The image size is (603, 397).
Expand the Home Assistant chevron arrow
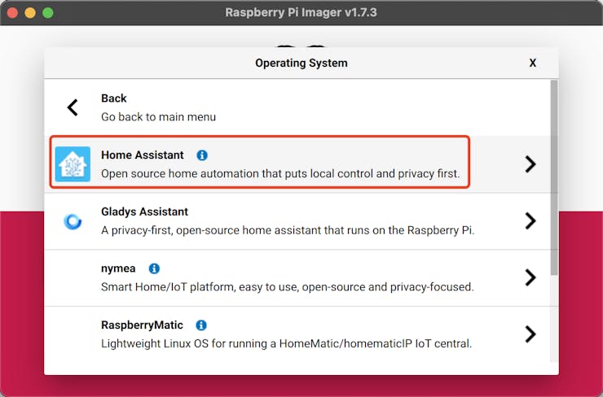coord(530,164)
